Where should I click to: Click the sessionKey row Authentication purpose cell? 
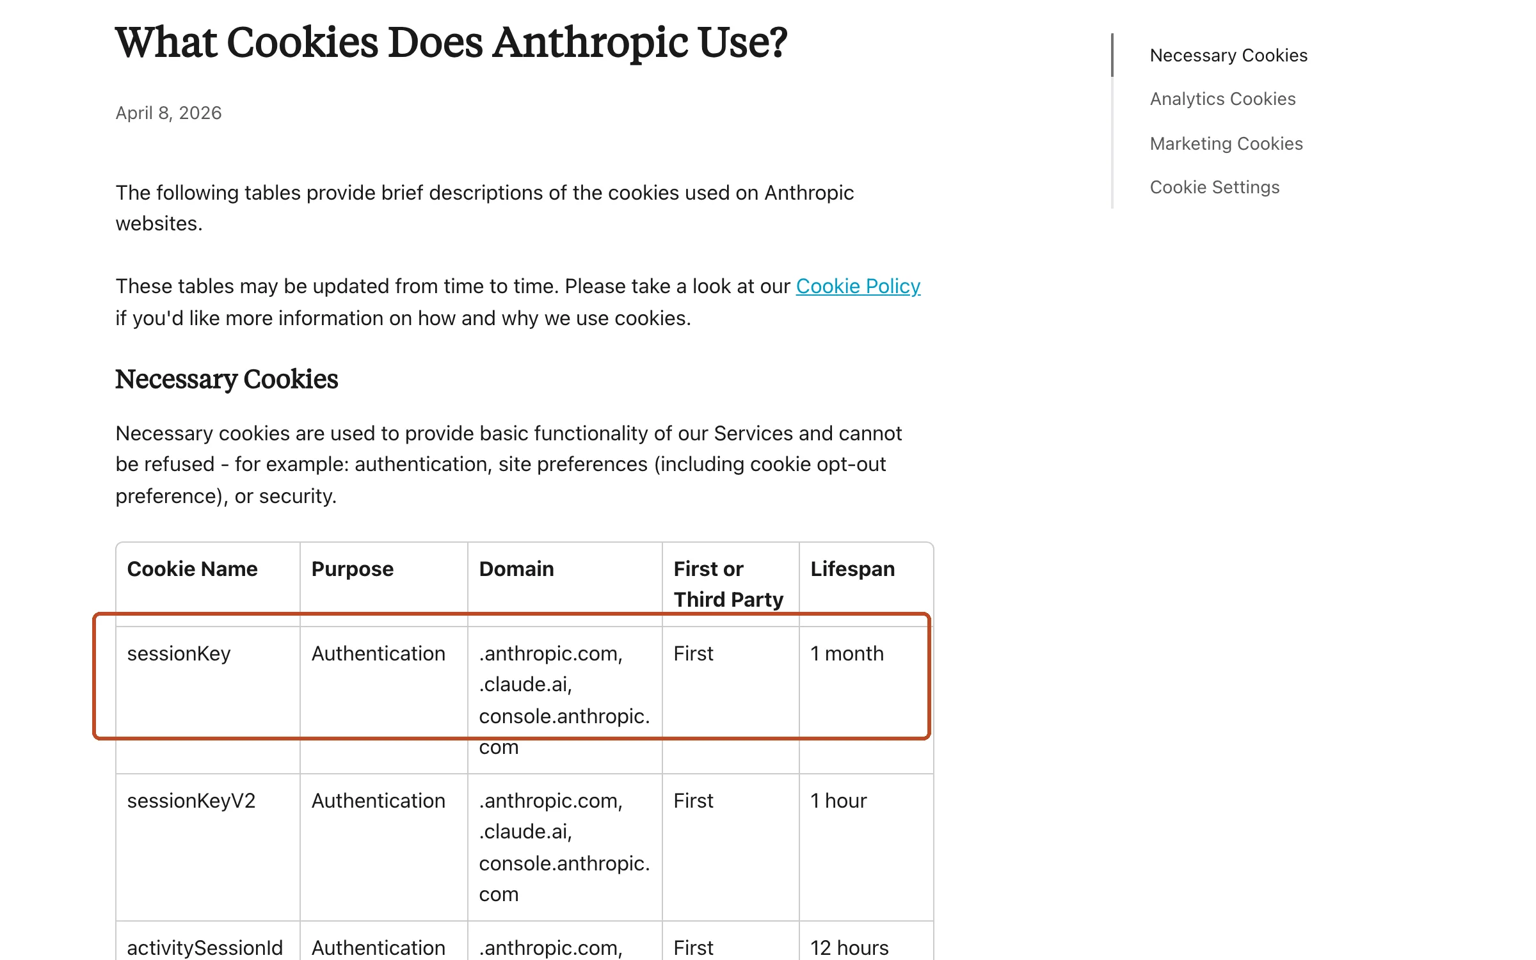coord(378,653)
